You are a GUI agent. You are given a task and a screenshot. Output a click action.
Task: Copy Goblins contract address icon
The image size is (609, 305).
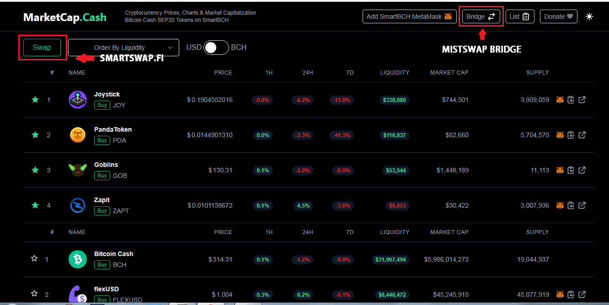coord(571,170)
